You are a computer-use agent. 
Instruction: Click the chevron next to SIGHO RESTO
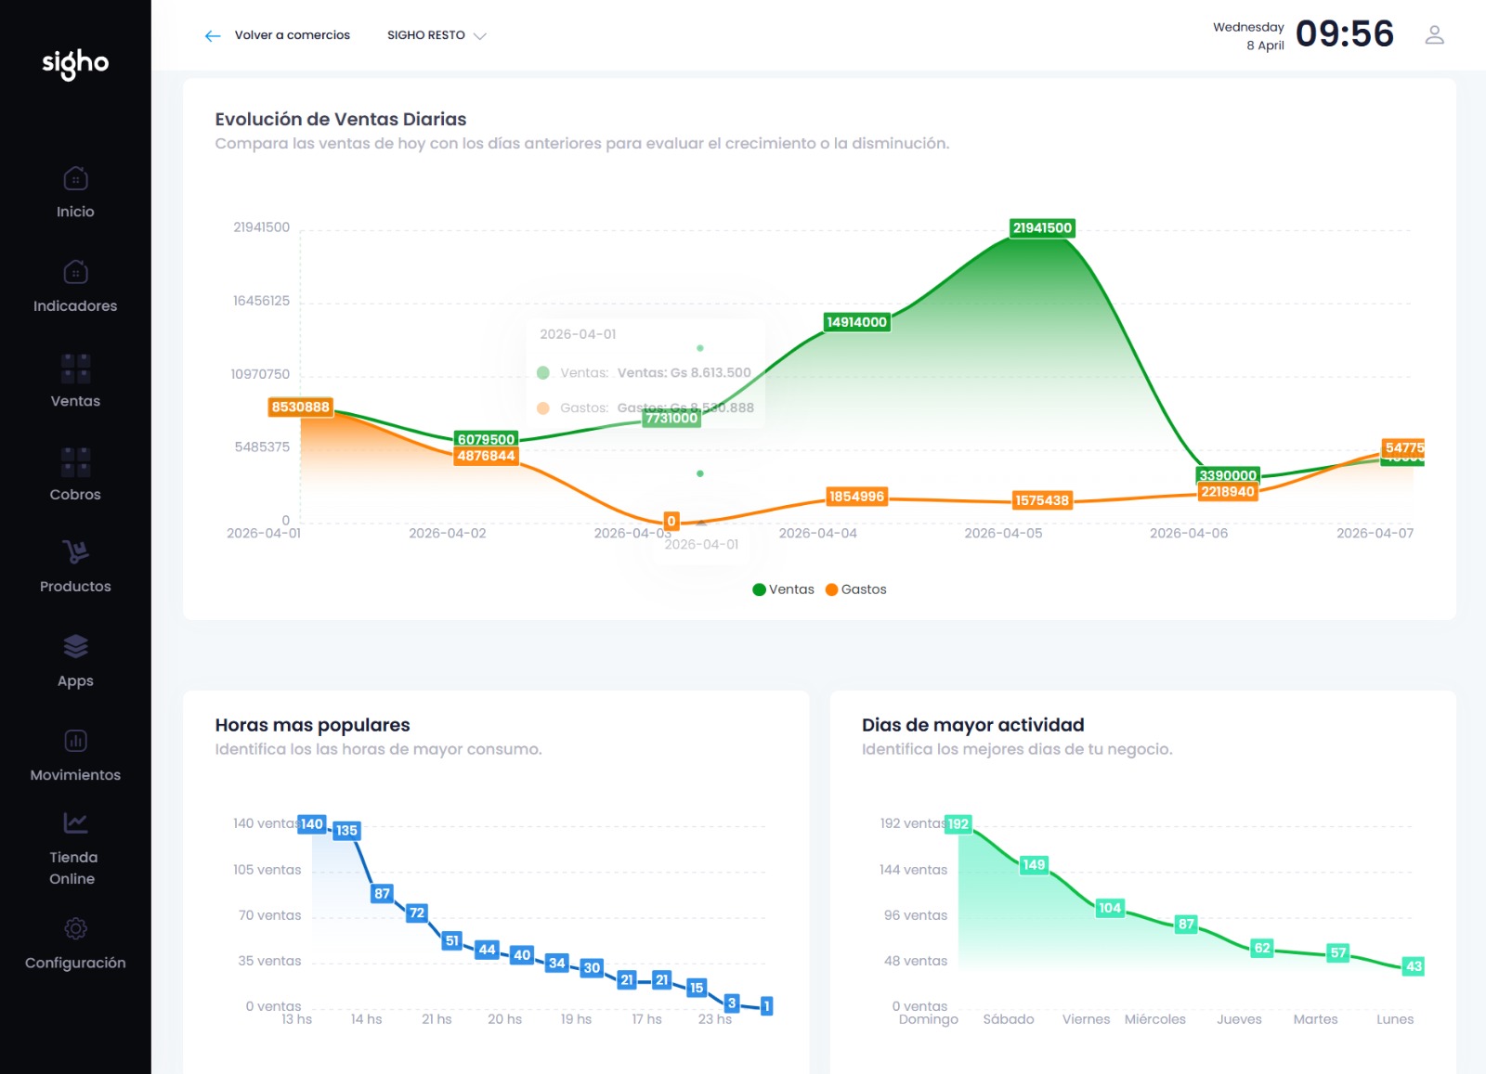(480, 36)
